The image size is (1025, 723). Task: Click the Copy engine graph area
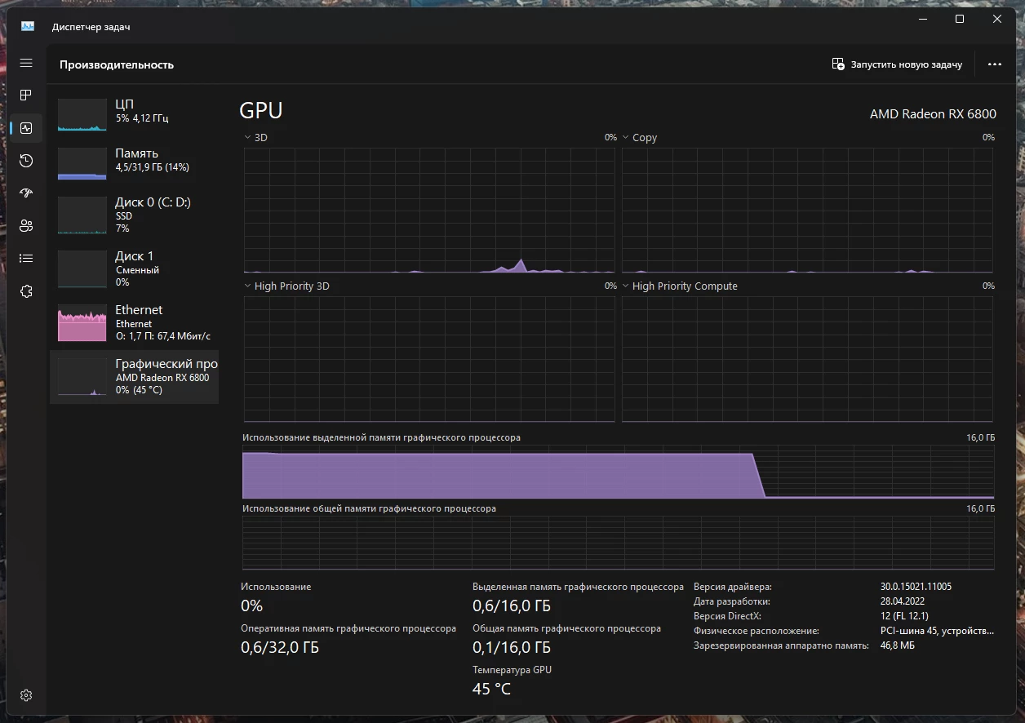pyautogui.click(x=807, y=211)
